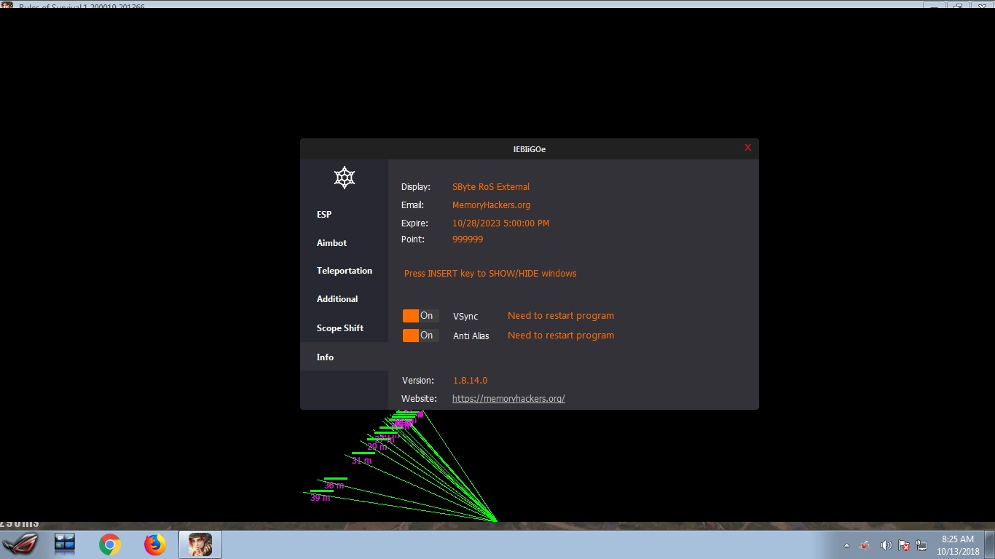Launch Firefox from the taskbar
Viewport: 995px width, 559px height.
point(155,544)
